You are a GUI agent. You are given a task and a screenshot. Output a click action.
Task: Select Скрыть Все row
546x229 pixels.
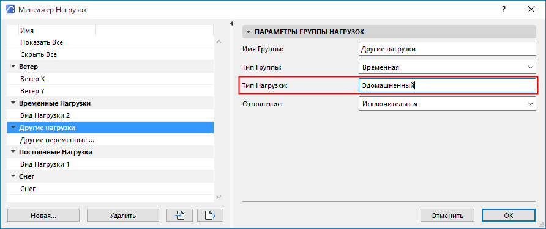click(110, 54)
